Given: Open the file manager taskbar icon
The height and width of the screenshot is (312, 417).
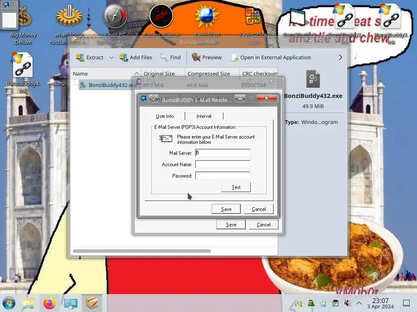Looking at the screenshot, I should 28,303.
